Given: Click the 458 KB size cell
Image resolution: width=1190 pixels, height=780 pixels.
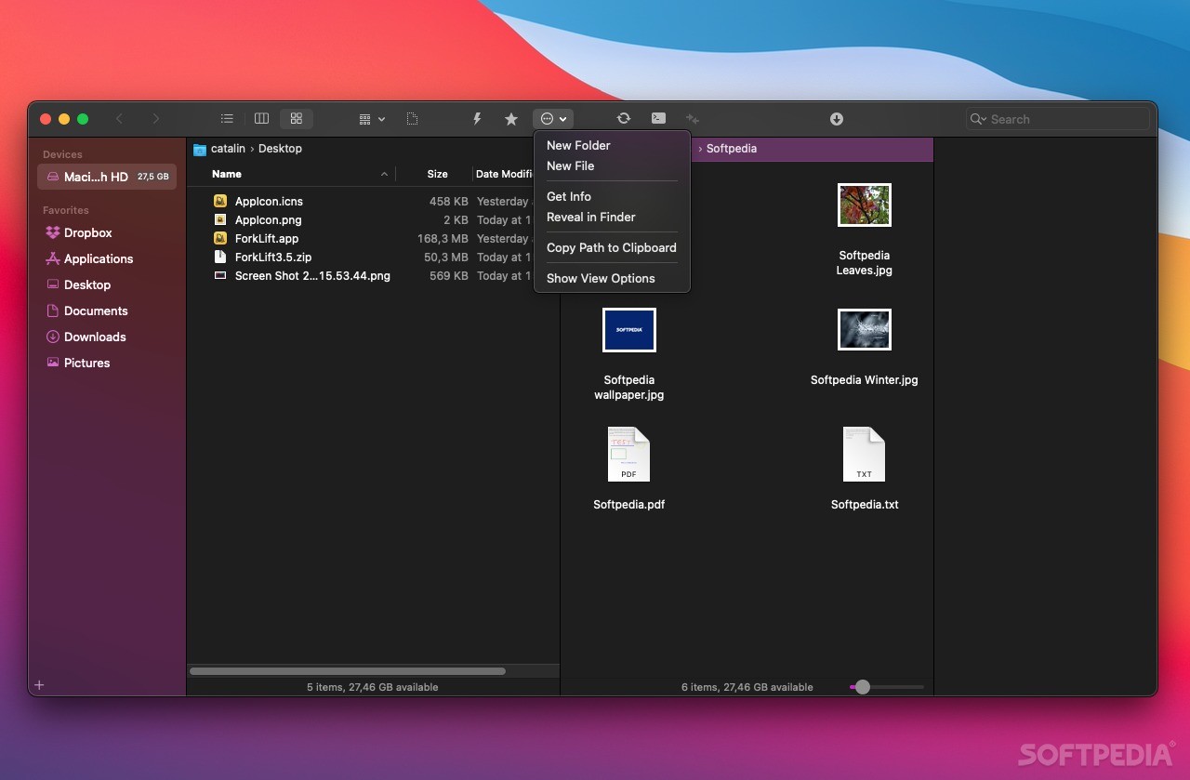Looking at the screenshot, I should tap(448, 201).
